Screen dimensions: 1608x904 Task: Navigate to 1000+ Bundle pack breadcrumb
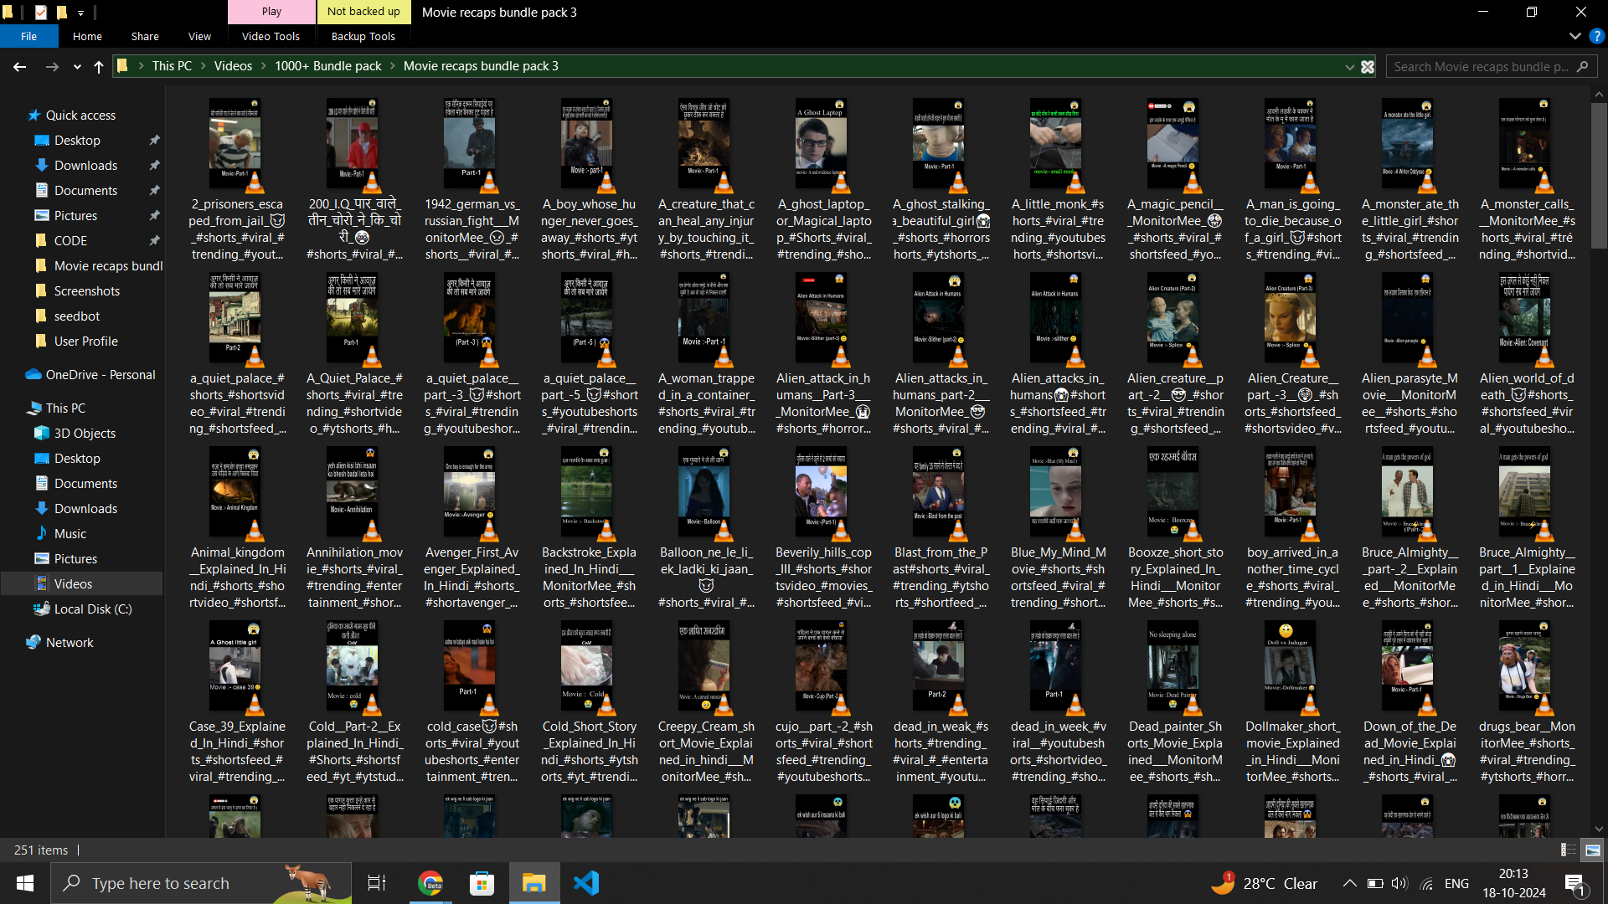pyautogui.click(x=327, y=66)
